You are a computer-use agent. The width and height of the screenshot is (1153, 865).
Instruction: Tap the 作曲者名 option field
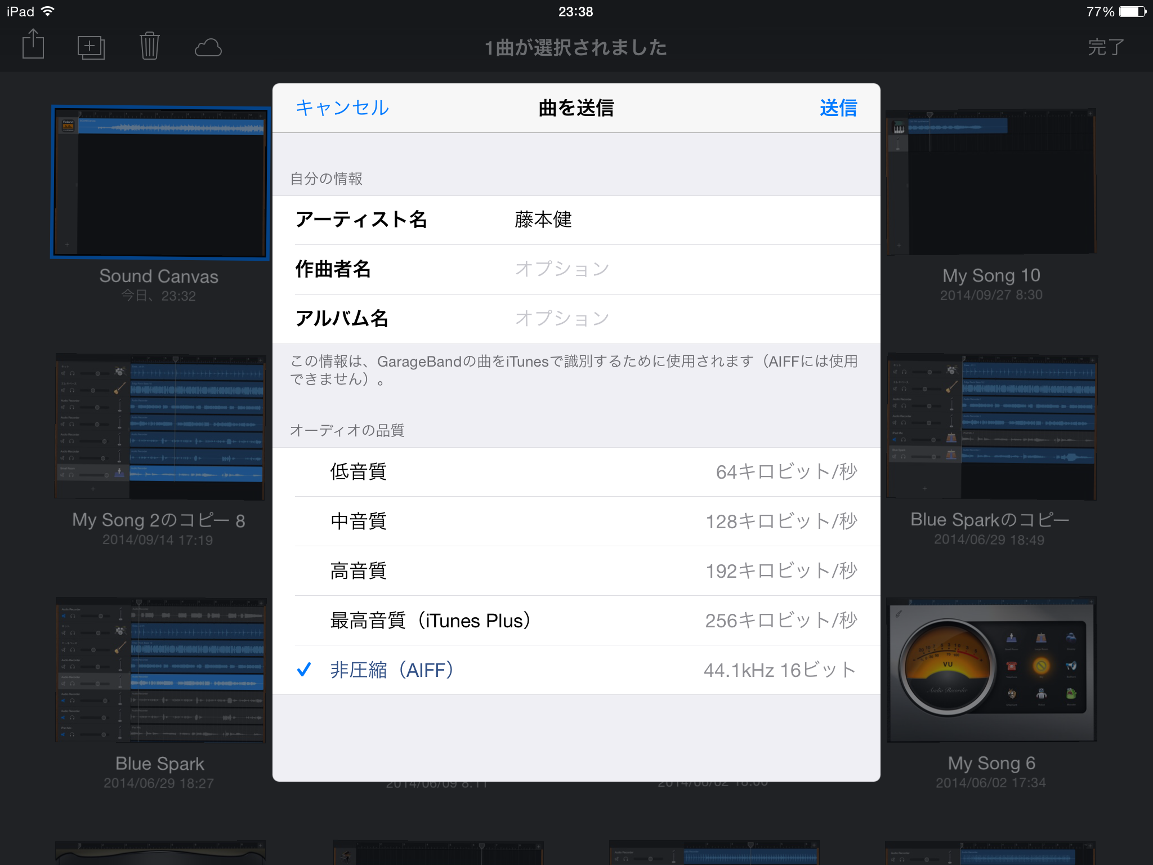pyautogui.click(x=576, y=269)
